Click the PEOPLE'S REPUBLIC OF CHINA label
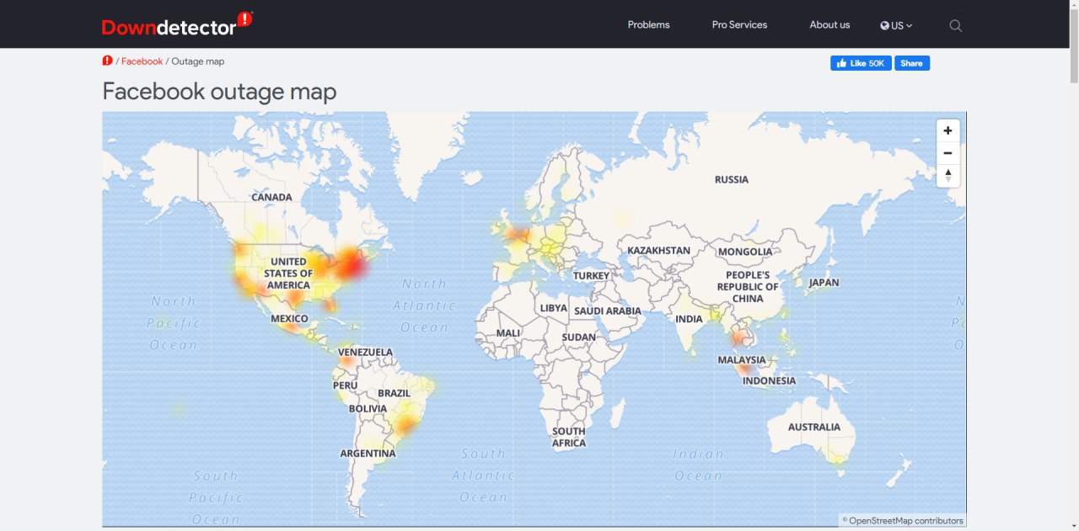This screenshot has width=1079, height=531. click(x=748, y=287)
